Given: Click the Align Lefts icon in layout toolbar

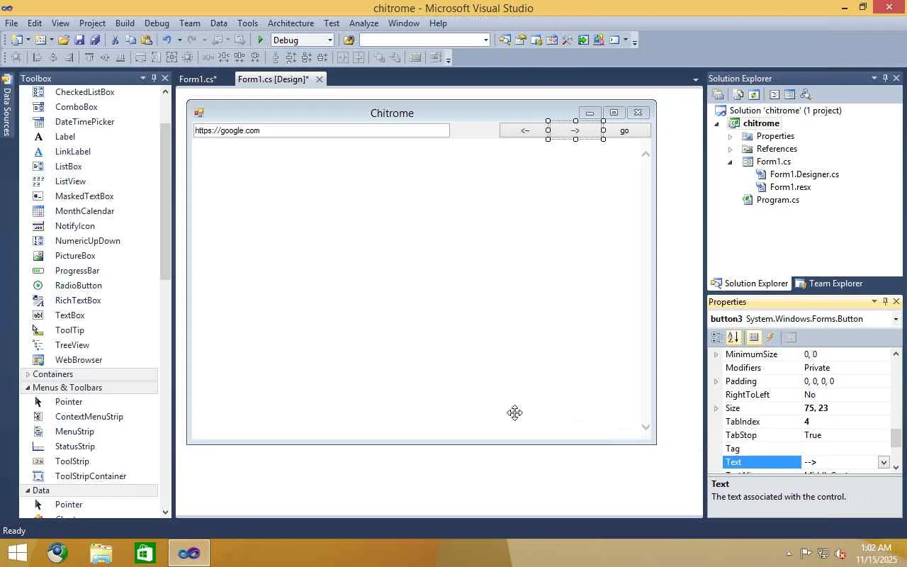Looking at the screenshot, I should (x=38, y=58).
